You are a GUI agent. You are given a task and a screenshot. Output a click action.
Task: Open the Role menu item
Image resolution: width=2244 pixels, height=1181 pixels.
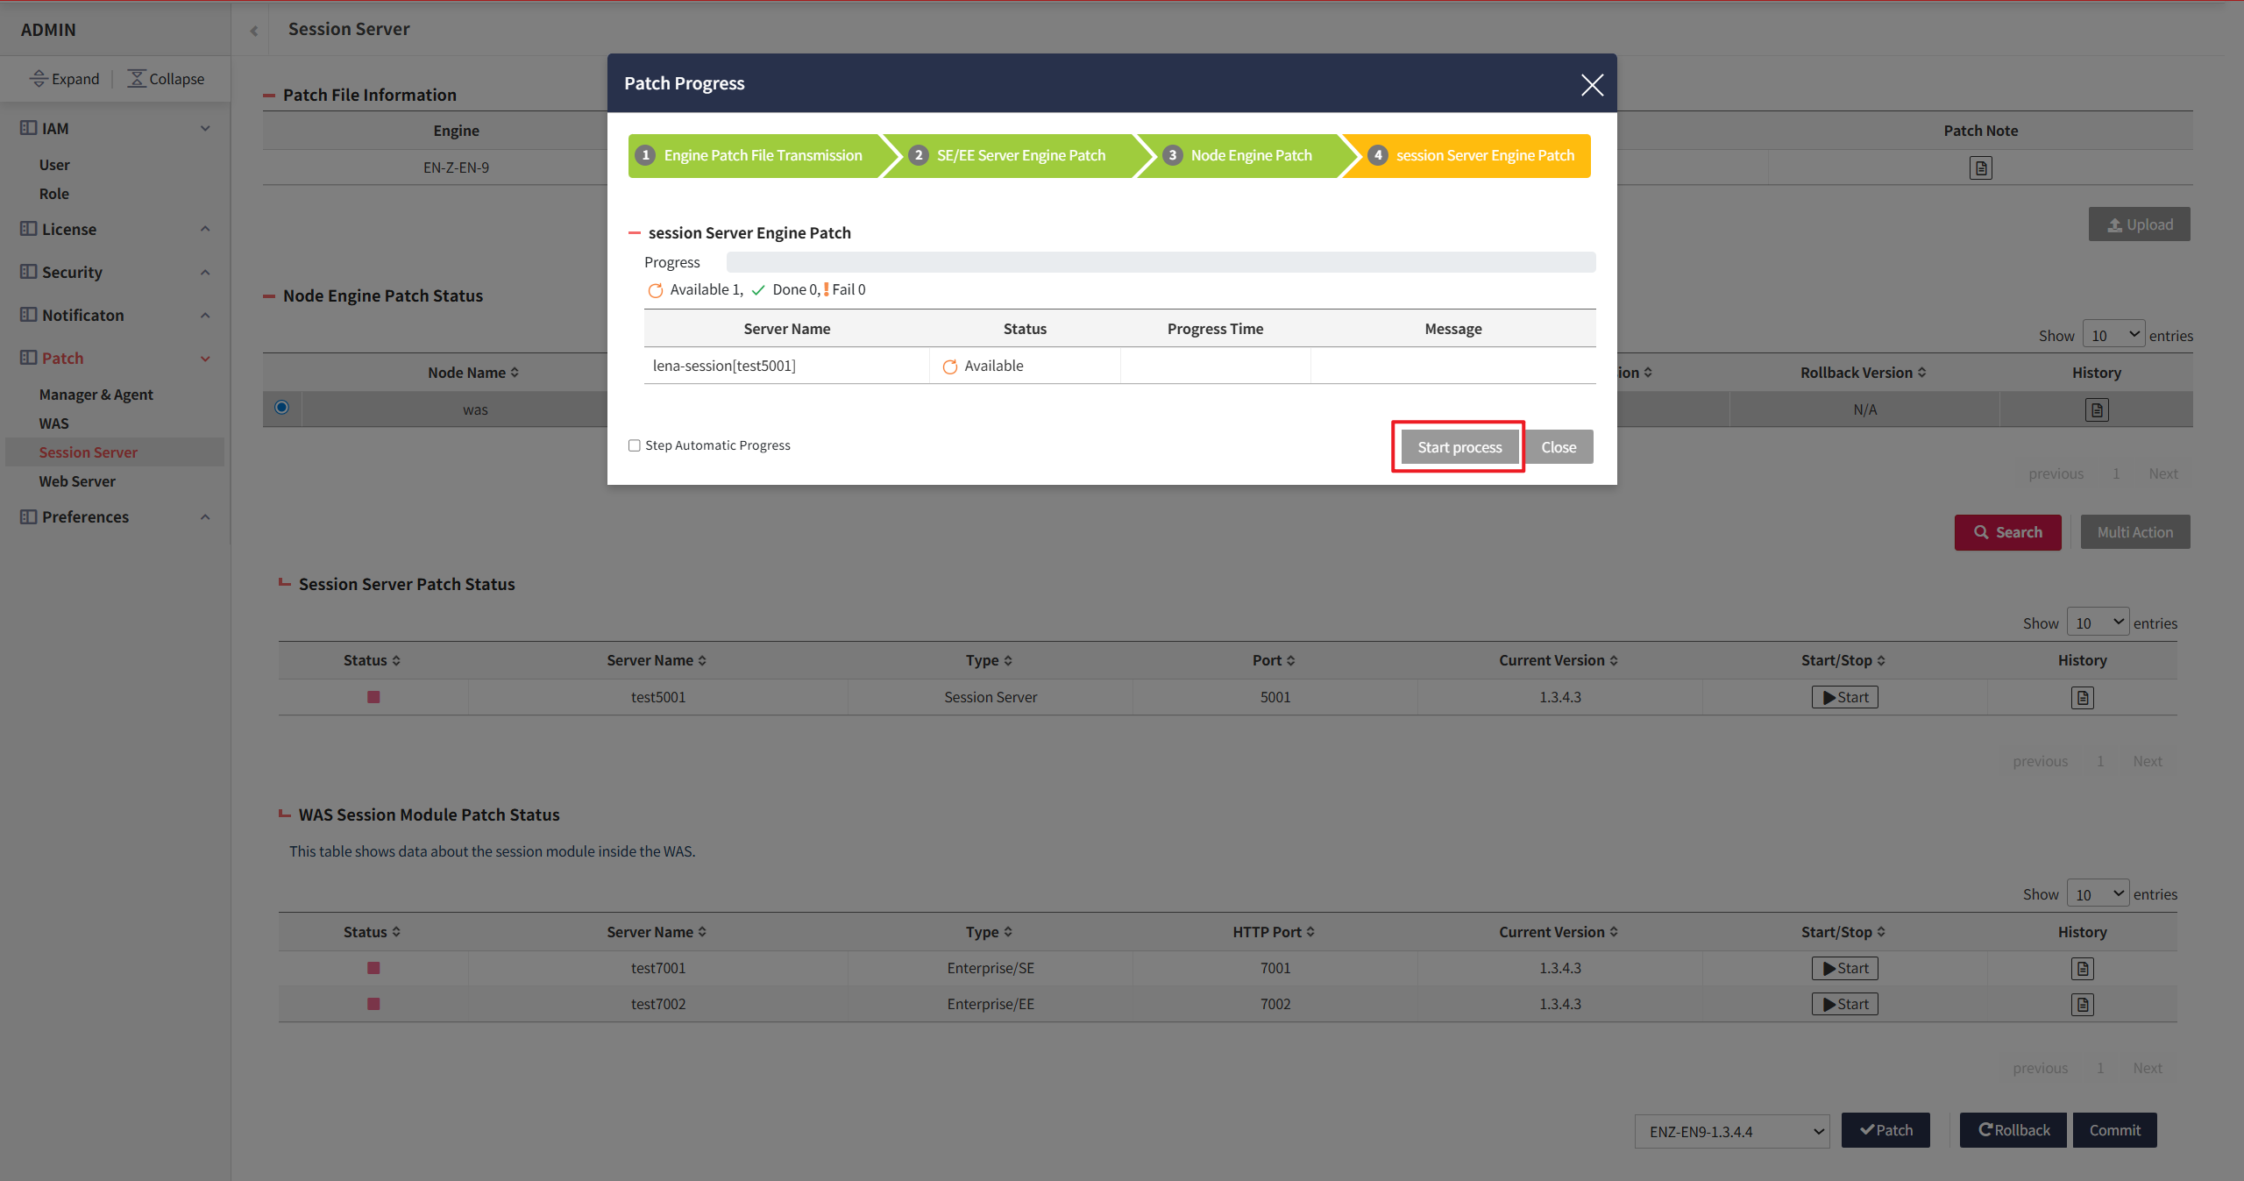(x=54, y=194)
